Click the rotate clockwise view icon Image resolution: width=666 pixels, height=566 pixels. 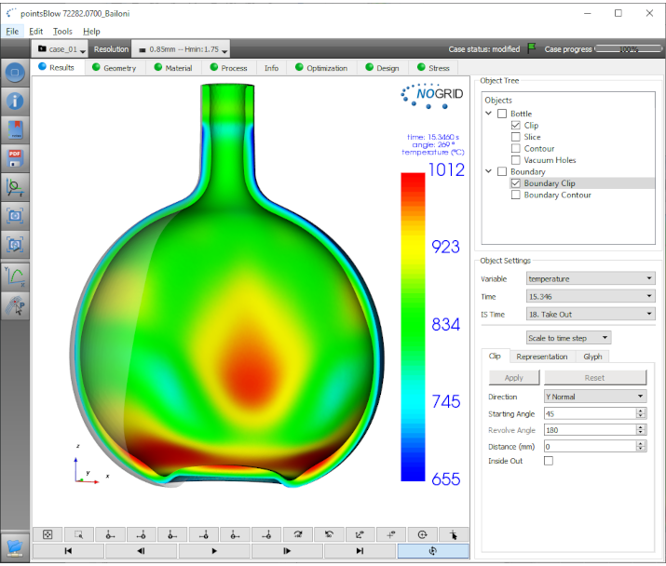click(298, 534)
